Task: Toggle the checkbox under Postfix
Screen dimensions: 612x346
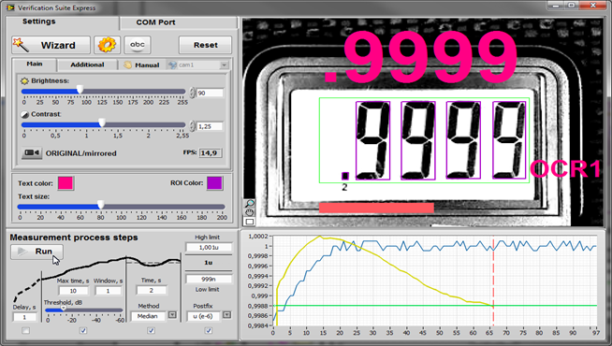Action: point(209,331)
